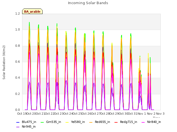Click the Oct 22 x-axis label

(x=50, y=114)
